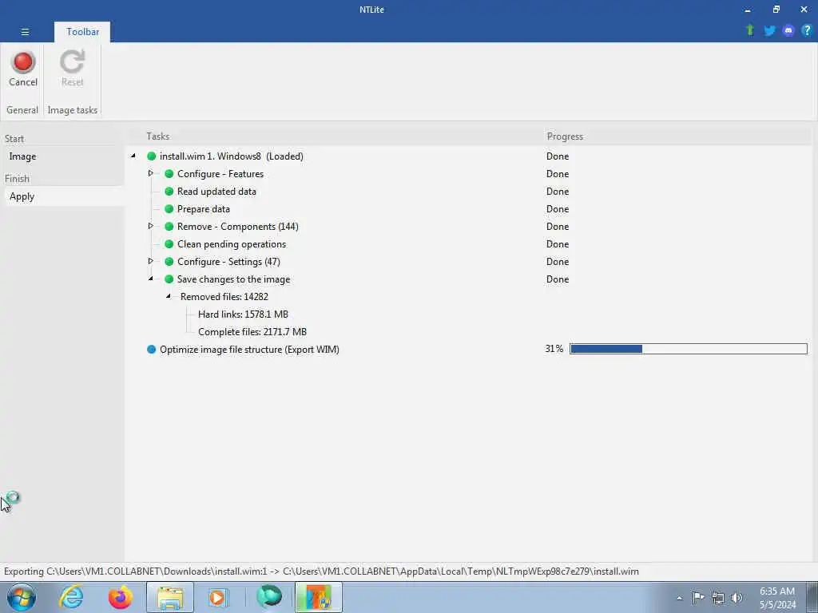Show hidden tray icons arrow
Screen dimensions: 818x613
[679, 599]
